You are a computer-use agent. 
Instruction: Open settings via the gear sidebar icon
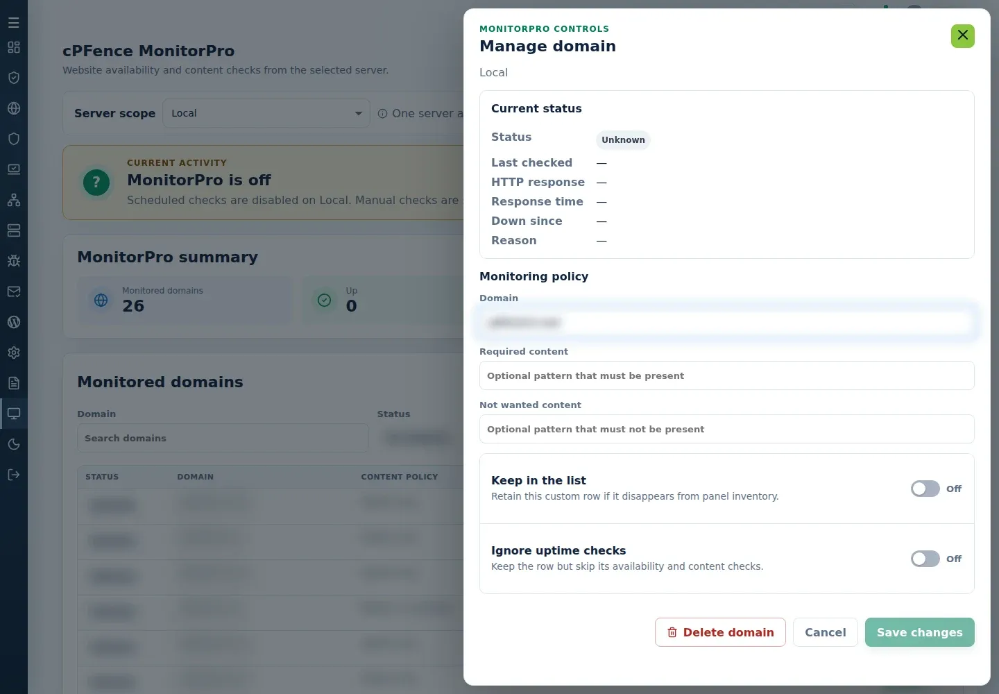[14, 353]
